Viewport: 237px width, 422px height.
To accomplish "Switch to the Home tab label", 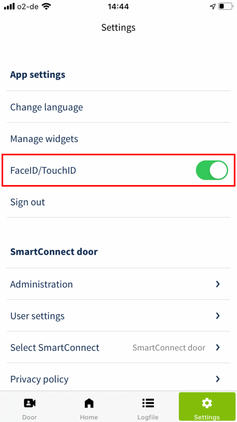I will (89, 417).
